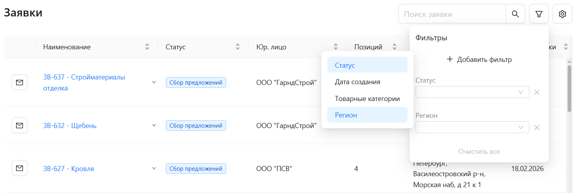Click the table vertical scrollbar thumb

pyautogui.click(x=569, y=88)
